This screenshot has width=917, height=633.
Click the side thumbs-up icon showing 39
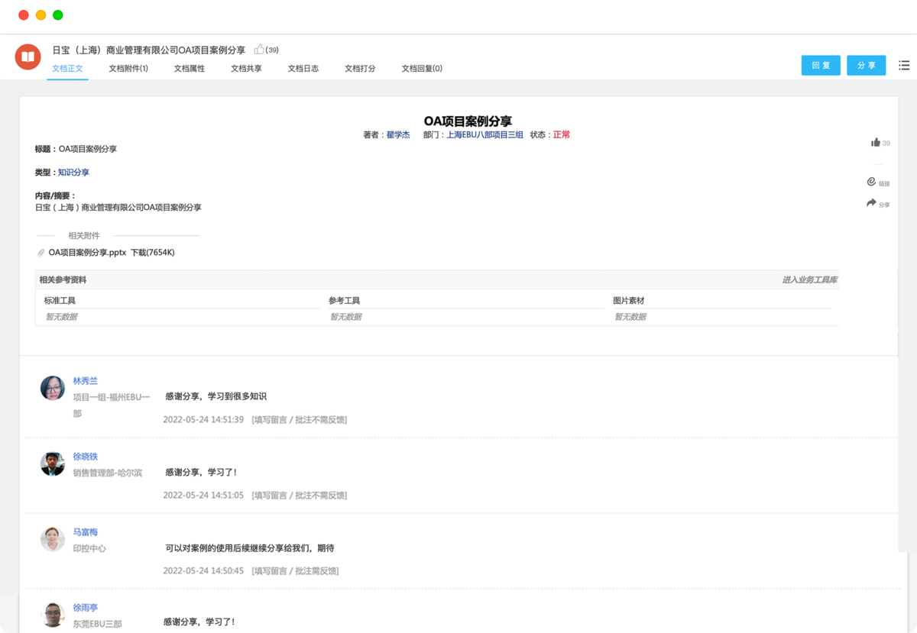[x=876, y=142]
